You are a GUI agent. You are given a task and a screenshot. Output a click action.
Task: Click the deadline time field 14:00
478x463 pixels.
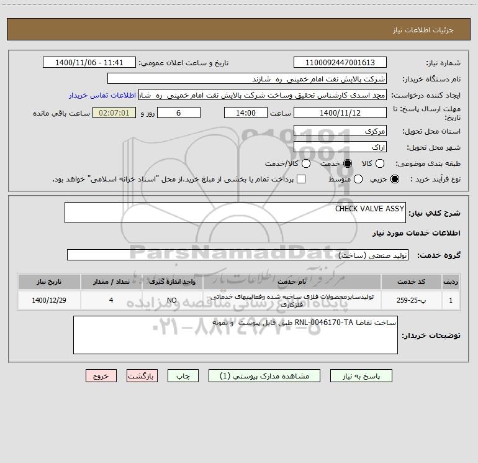click(246, 112)
